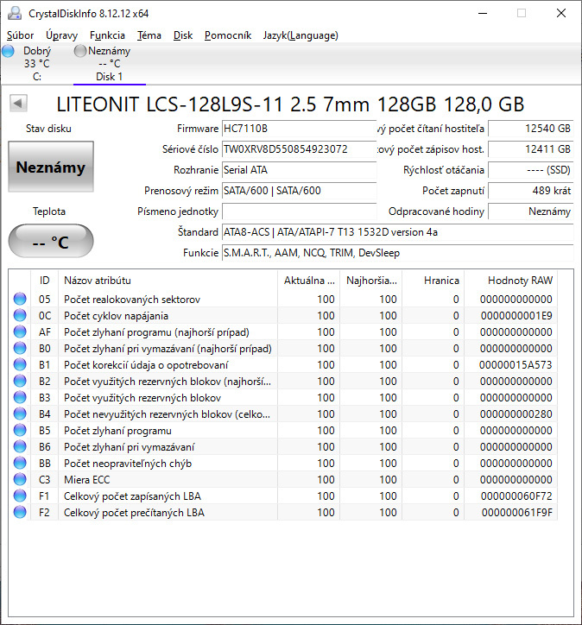Select row Celkový počet zapísaných LBA
Image resolution: width=582 pixels, height=625 pixels.
coord(283,496)
